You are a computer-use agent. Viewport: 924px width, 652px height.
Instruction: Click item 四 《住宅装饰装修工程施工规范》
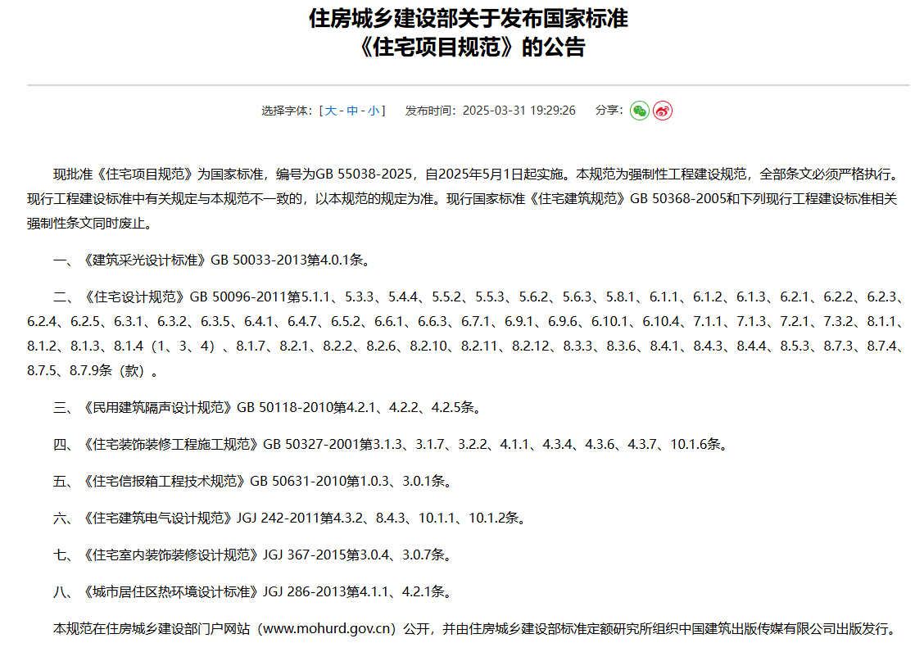pos(171,445)
